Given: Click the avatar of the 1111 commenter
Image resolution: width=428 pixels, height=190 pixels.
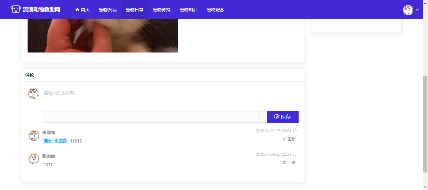Looking at the screenshot, I should pos(33,159).
